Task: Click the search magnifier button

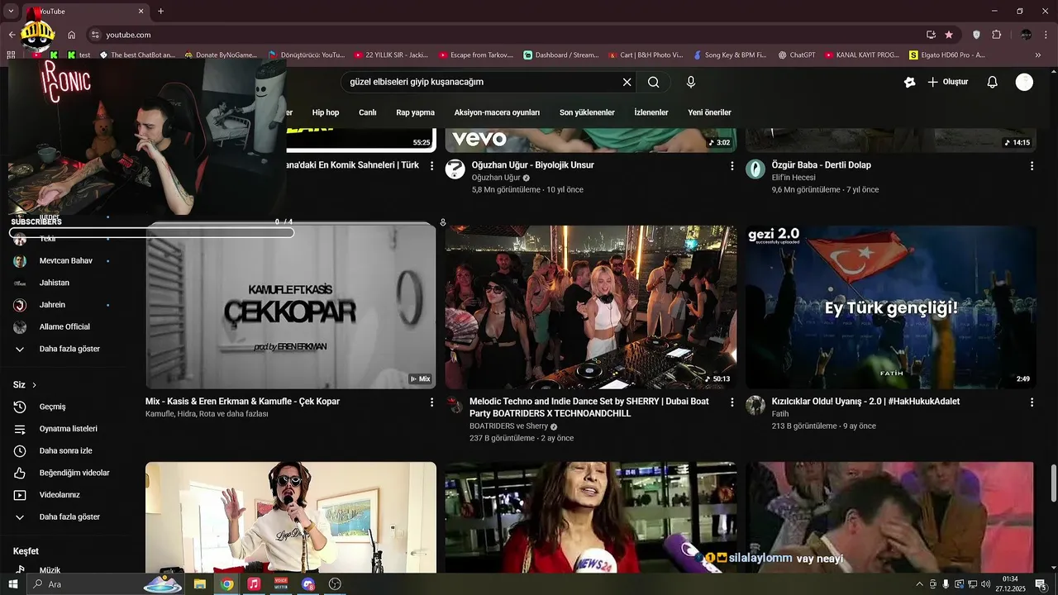Action: [x=654, y=82]
